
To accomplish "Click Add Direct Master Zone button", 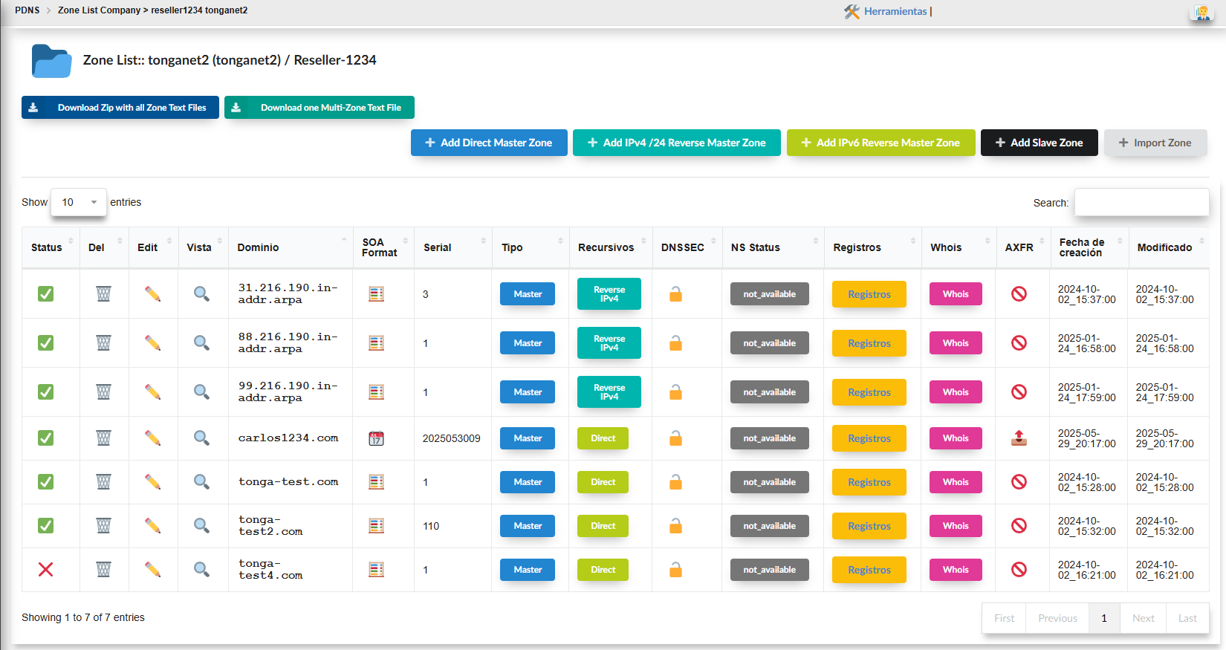I will (489, 143).
